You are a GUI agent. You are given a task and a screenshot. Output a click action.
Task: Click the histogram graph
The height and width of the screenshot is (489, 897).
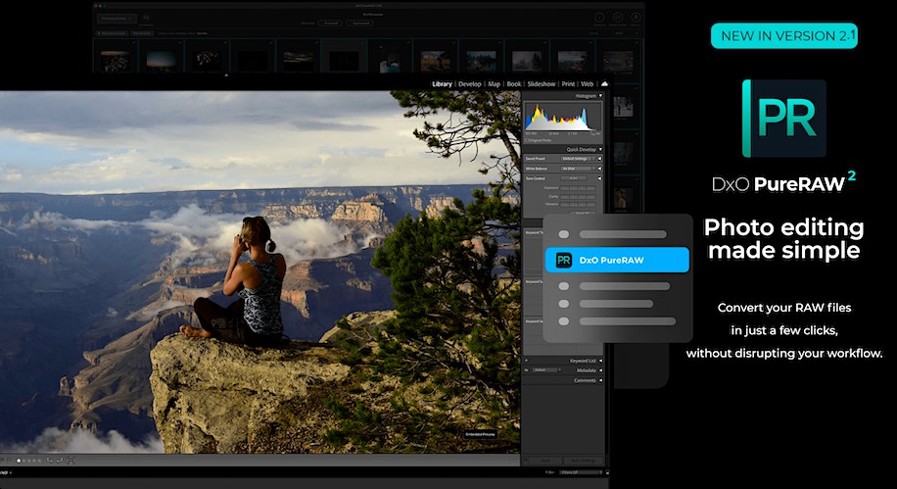[563, 118]
